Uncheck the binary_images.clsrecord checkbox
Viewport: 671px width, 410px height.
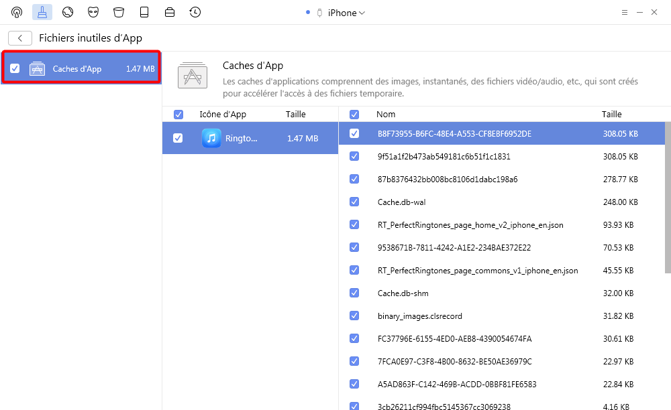(x=354, y=316)
